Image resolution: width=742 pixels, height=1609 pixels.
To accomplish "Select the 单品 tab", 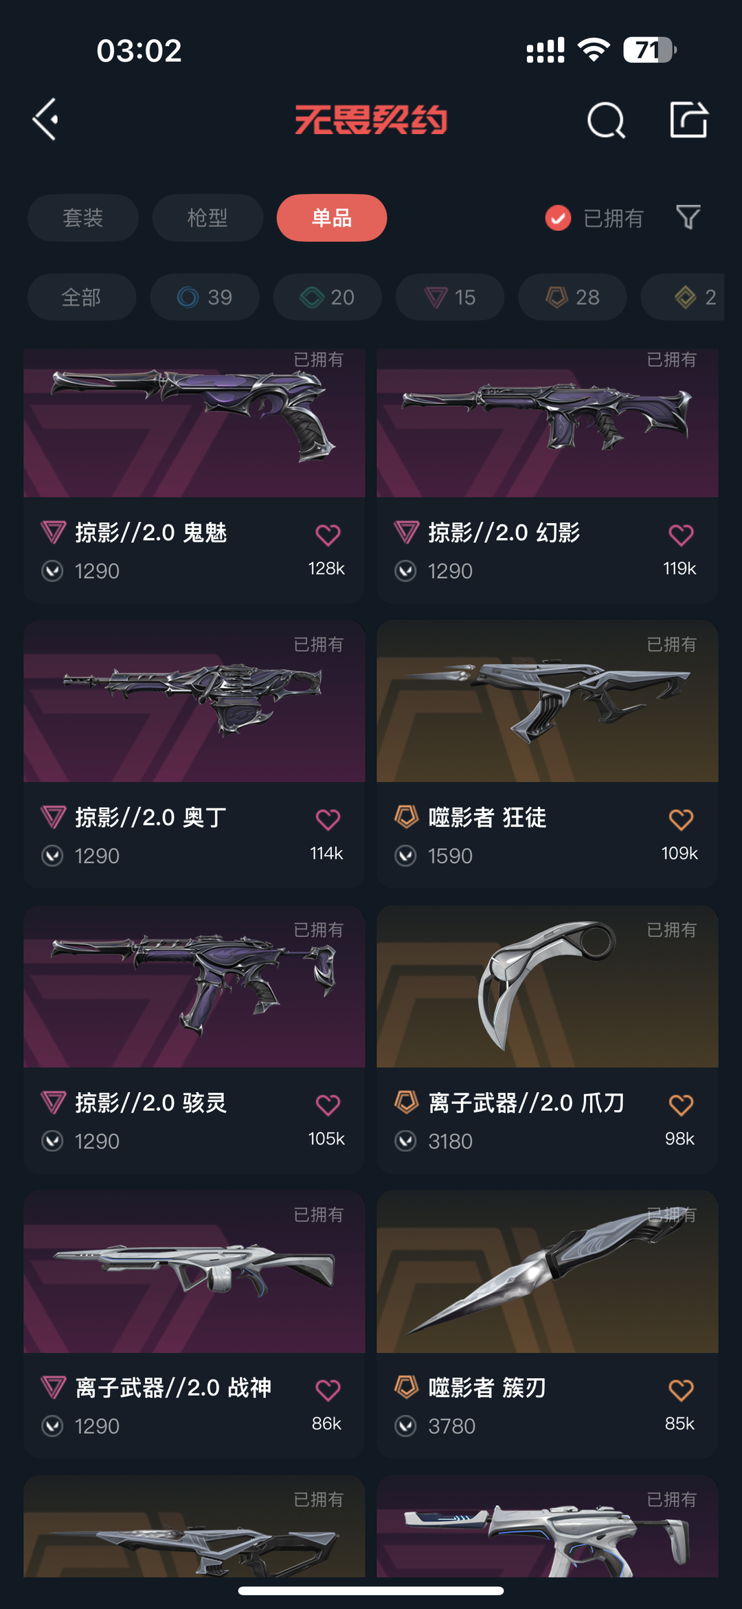I will [332, 218].
